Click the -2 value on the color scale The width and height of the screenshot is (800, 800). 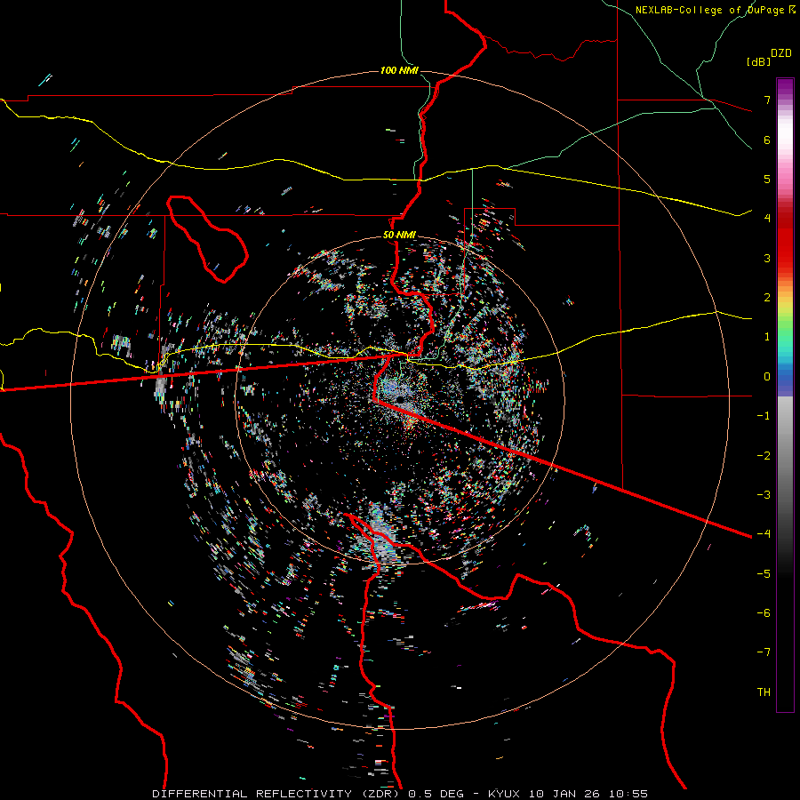point(764,456)
